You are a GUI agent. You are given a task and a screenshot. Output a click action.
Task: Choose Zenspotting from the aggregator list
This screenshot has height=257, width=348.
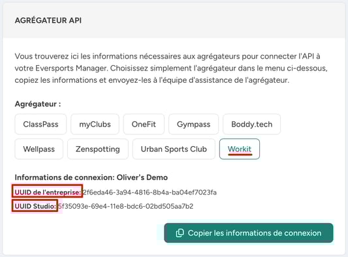tap(98, 149)
